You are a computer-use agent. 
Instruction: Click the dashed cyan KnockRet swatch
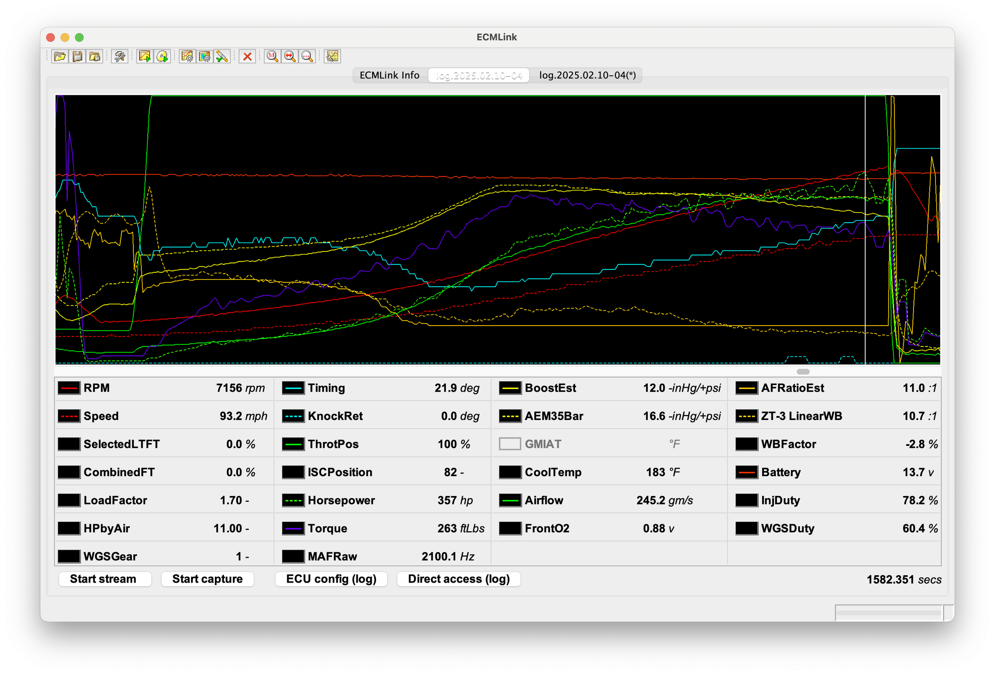pyautogui.click(x=293, y=416)
